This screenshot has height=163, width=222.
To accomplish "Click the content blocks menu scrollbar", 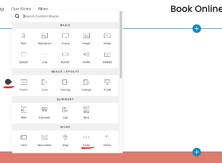I will 121,44.
